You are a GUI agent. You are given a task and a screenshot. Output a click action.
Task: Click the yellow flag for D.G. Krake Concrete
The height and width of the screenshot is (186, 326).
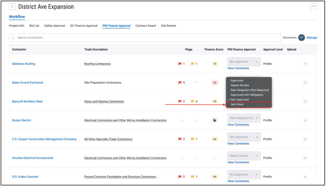(x=193, y=177)
